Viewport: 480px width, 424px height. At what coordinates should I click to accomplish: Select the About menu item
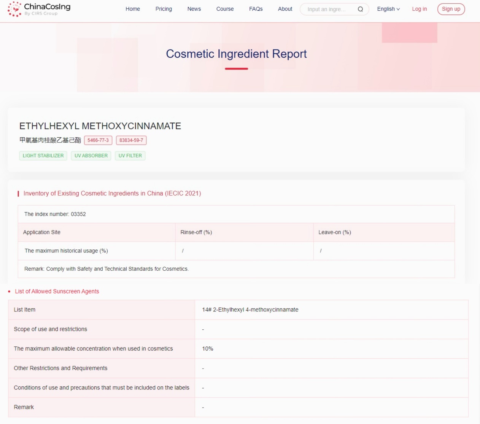point(285,9)
